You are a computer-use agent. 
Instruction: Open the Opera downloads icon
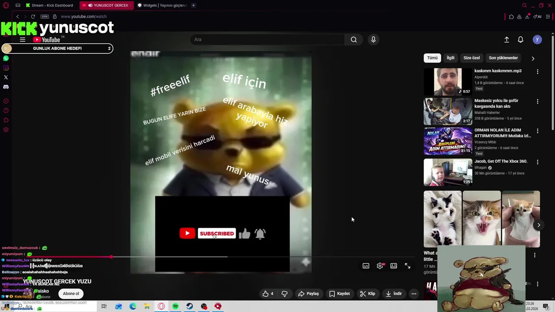point(527,16)
